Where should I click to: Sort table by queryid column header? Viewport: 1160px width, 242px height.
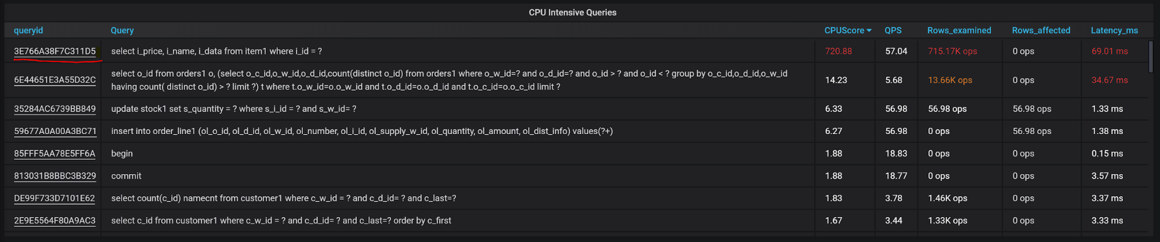[28, 31]
